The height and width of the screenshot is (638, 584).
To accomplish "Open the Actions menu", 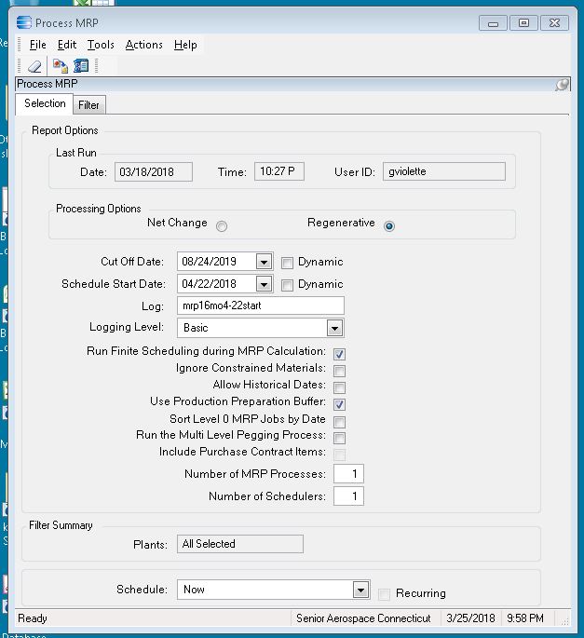I will [144, 45].
